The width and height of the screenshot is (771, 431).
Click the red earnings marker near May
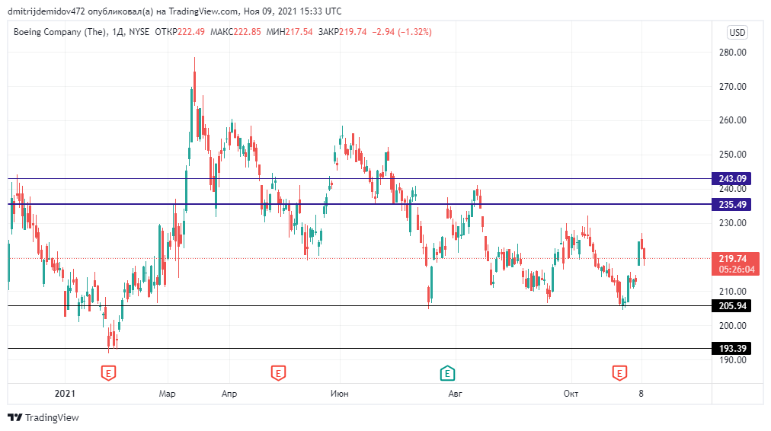(278, 373)
